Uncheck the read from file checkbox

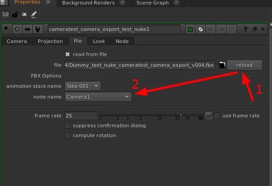pyautogui.click(x=68, y=54)
